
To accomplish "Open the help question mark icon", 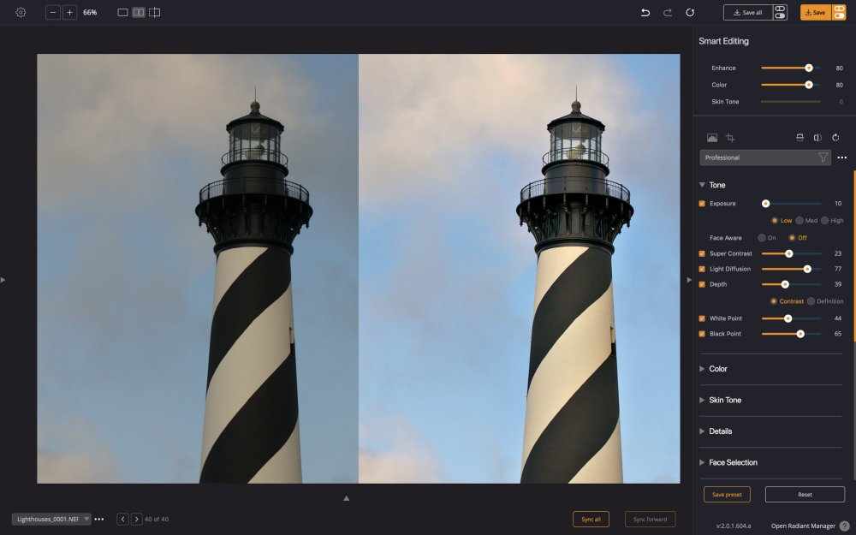I will coord(844,526).
